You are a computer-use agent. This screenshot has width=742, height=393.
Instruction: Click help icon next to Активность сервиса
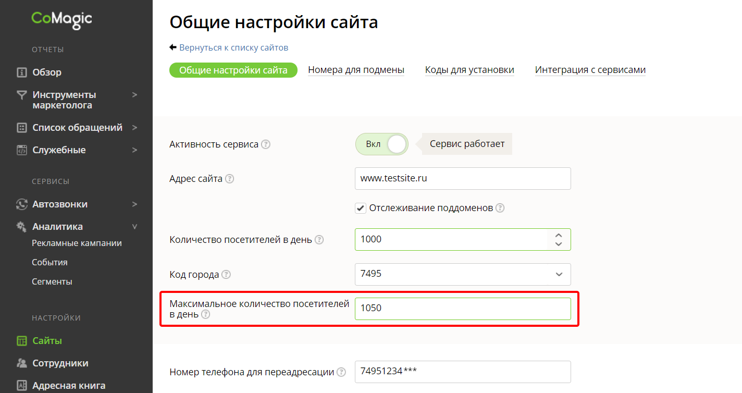[266, 144]
